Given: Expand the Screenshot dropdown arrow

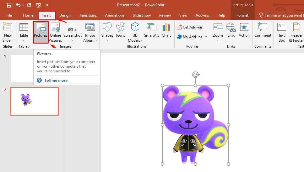Looking at the screenshot, I should (x=73, y=40).
